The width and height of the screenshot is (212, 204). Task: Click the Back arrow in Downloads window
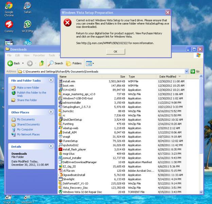10,63
